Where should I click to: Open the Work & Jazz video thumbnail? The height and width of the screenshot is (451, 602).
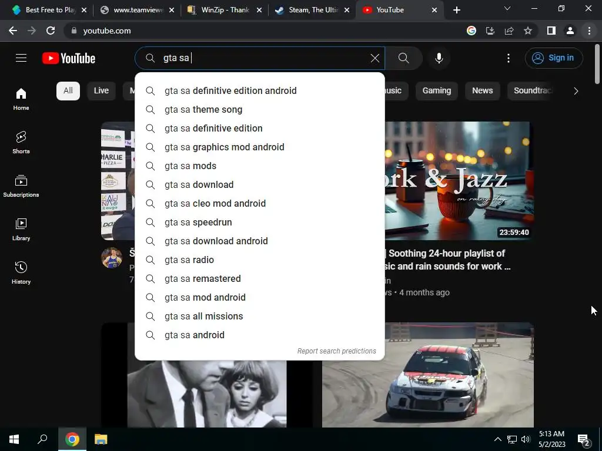click(459, 181)
